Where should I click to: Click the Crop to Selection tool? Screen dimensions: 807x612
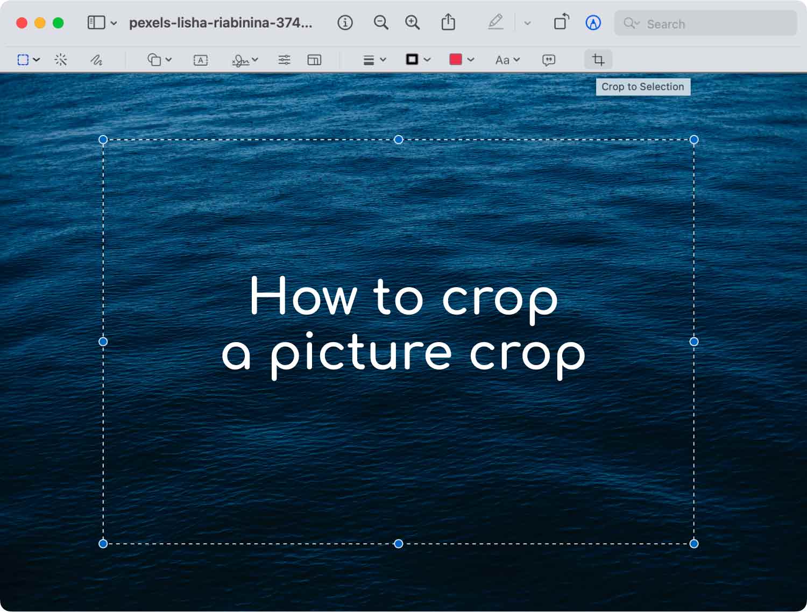click(x=598, y=60)
